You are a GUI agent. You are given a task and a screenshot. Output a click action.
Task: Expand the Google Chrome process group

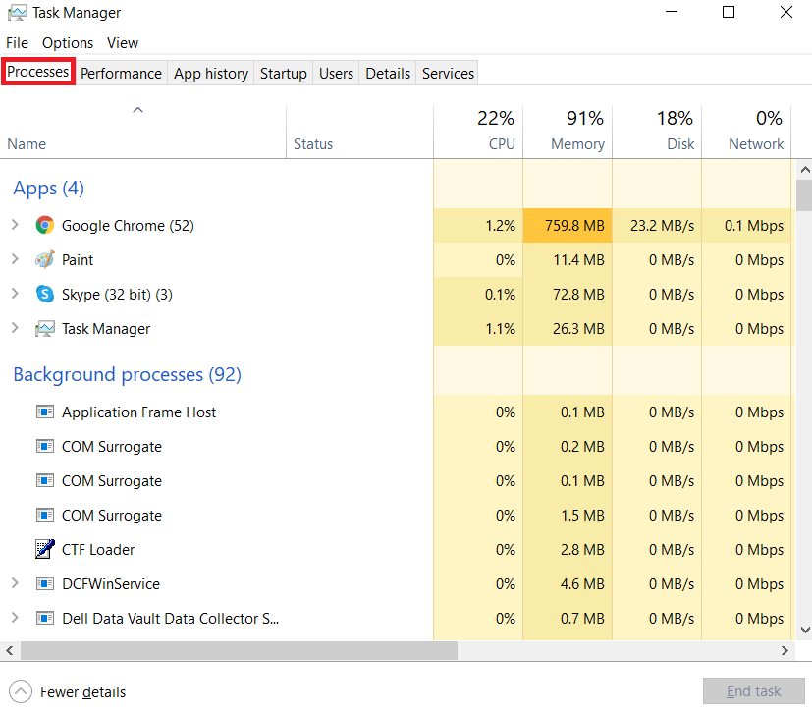[x=15, y=225]
